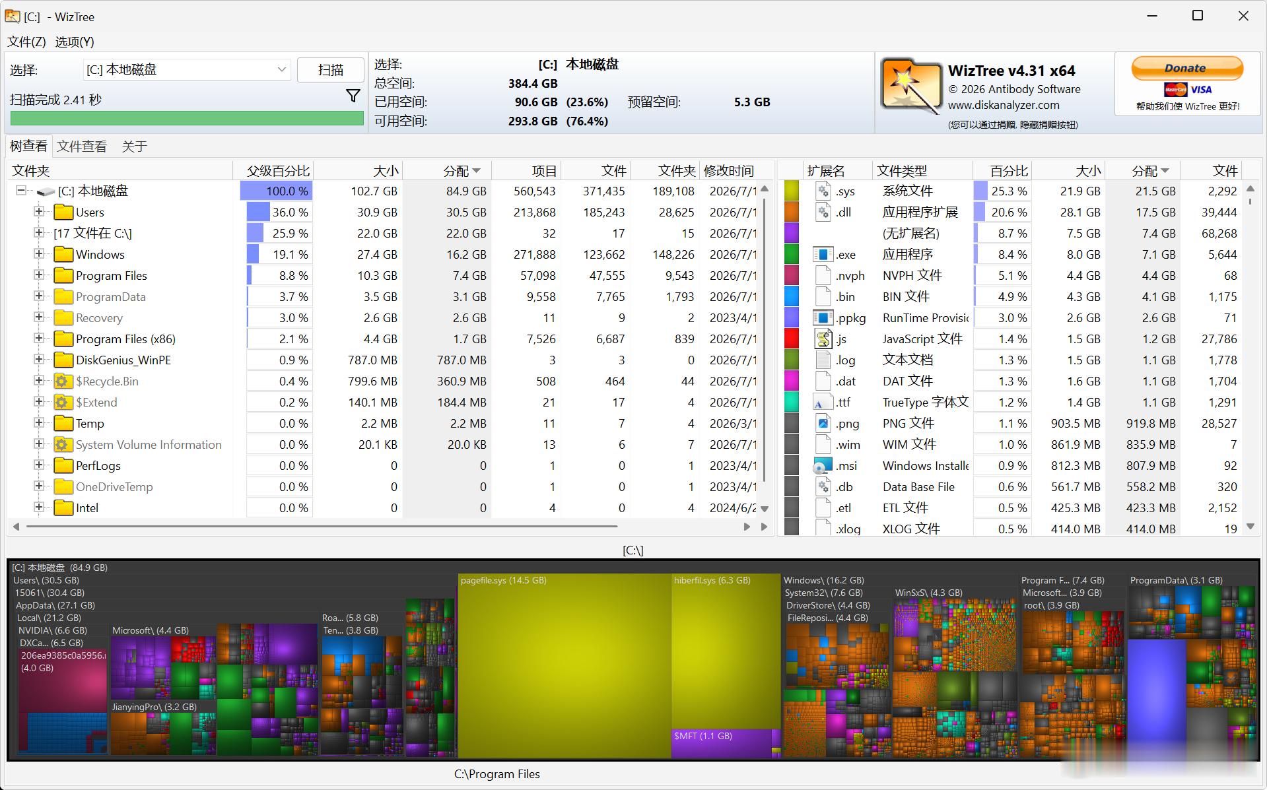Expand the Program Files (x86) node

[x=39, y=339]
